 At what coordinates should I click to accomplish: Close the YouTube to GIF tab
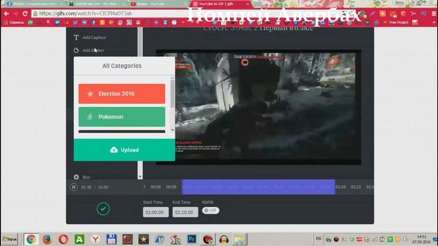point(248,4)
